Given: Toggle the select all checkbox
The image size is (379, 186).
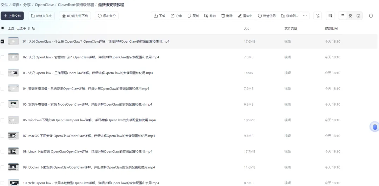Looking at the screenshot, I should [2, 28].
